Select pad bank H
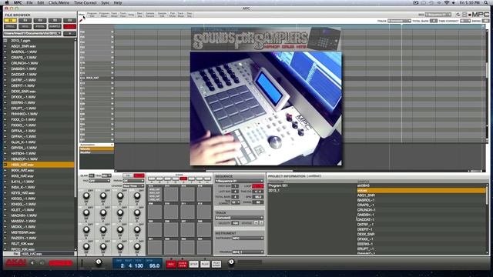Image resolution: width=493 pixels, height=277 pixels. [x=207, y=179]
